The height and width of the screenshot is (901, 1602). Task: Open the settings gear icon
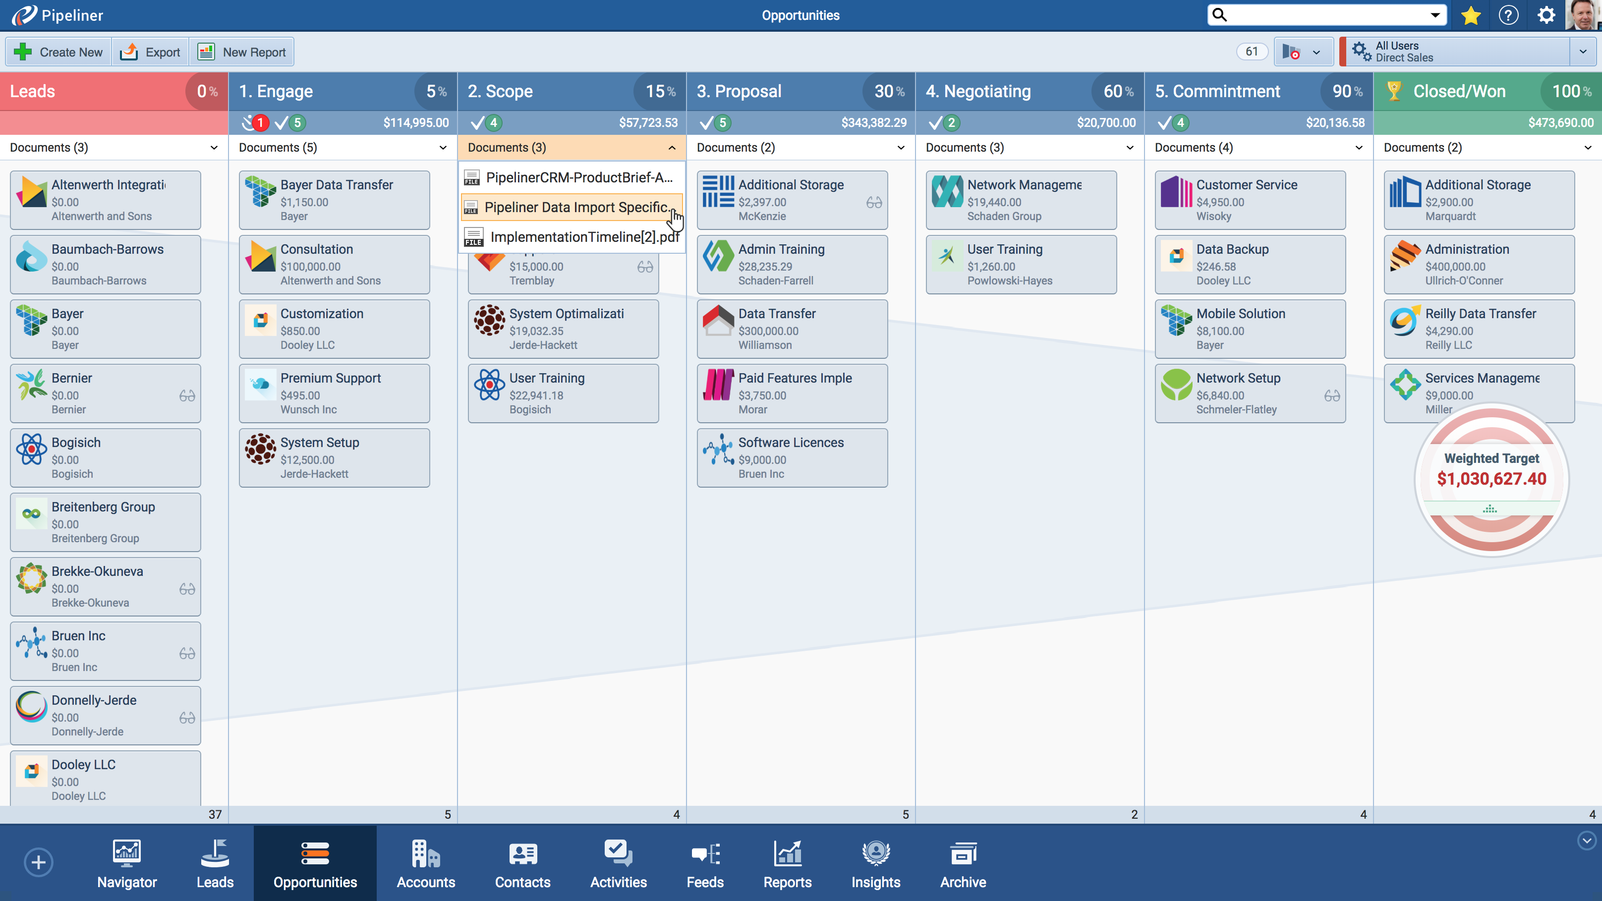(x=1546, y=15)
